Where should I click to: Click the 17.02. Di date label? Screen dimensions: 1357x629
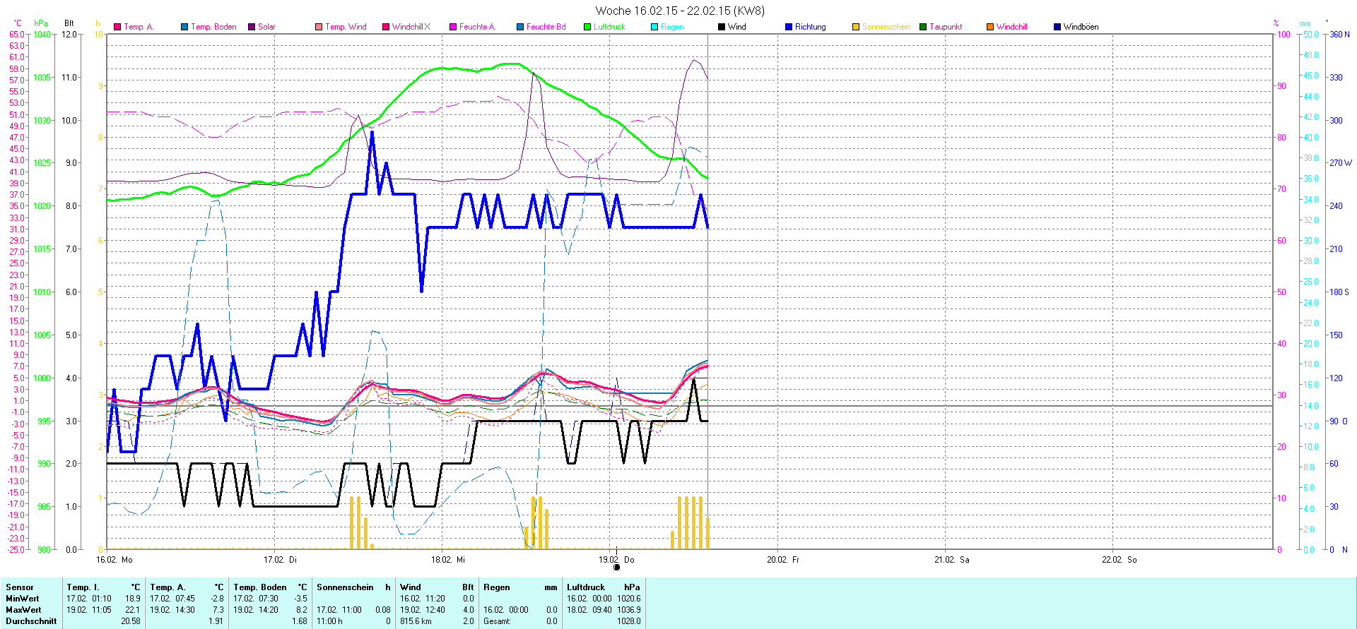[x=280, y=560]
